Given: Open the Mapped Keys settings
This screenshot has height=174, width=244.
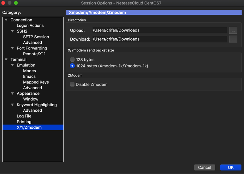Looking at the screenshot, I should (x=36, y=82).
